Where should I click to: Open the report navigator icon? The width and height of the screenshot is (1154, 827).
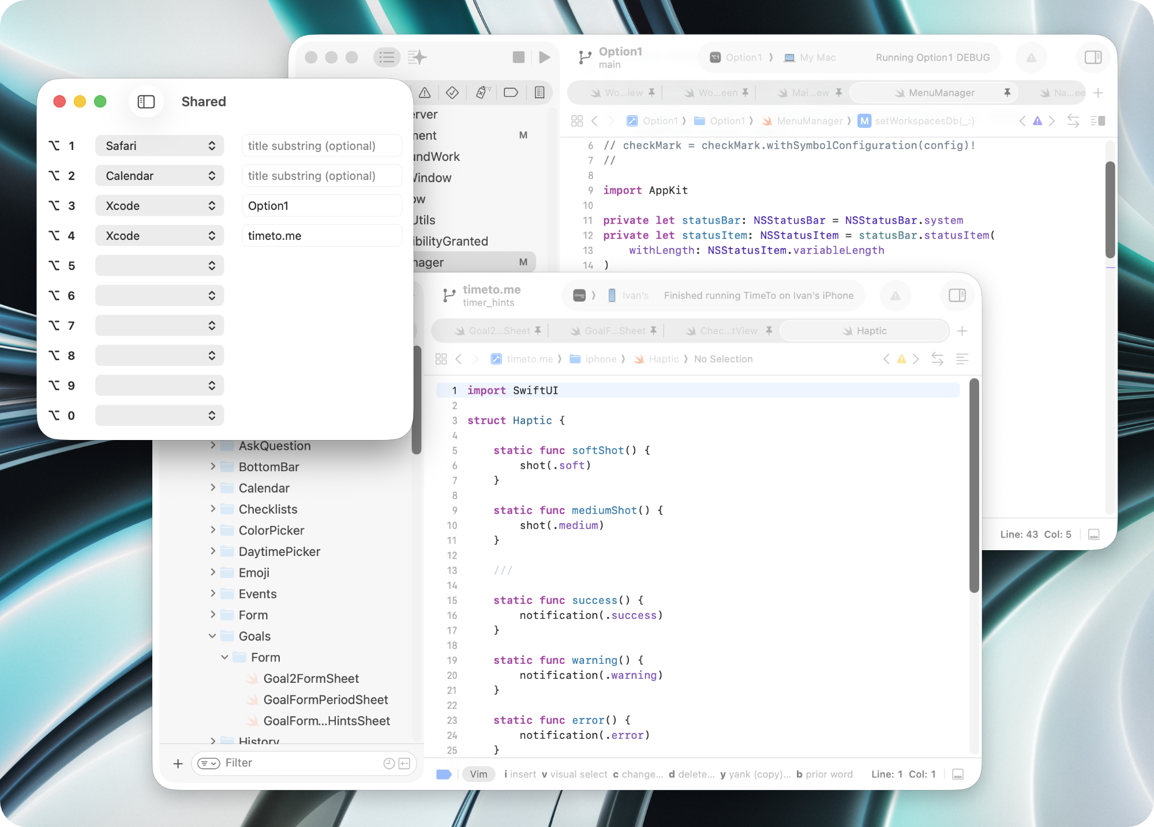click(x=539, y=93)
